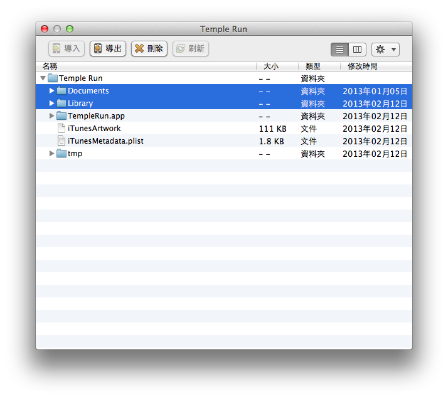
Task: Click the tmp folder icon
Action: tap(61, 154)
